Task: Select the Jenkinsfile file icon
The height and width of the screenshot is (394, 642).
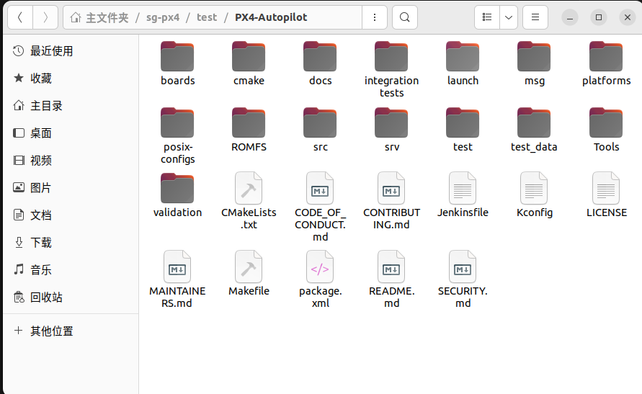Action: pyautogui.click(x=463, y=188)
